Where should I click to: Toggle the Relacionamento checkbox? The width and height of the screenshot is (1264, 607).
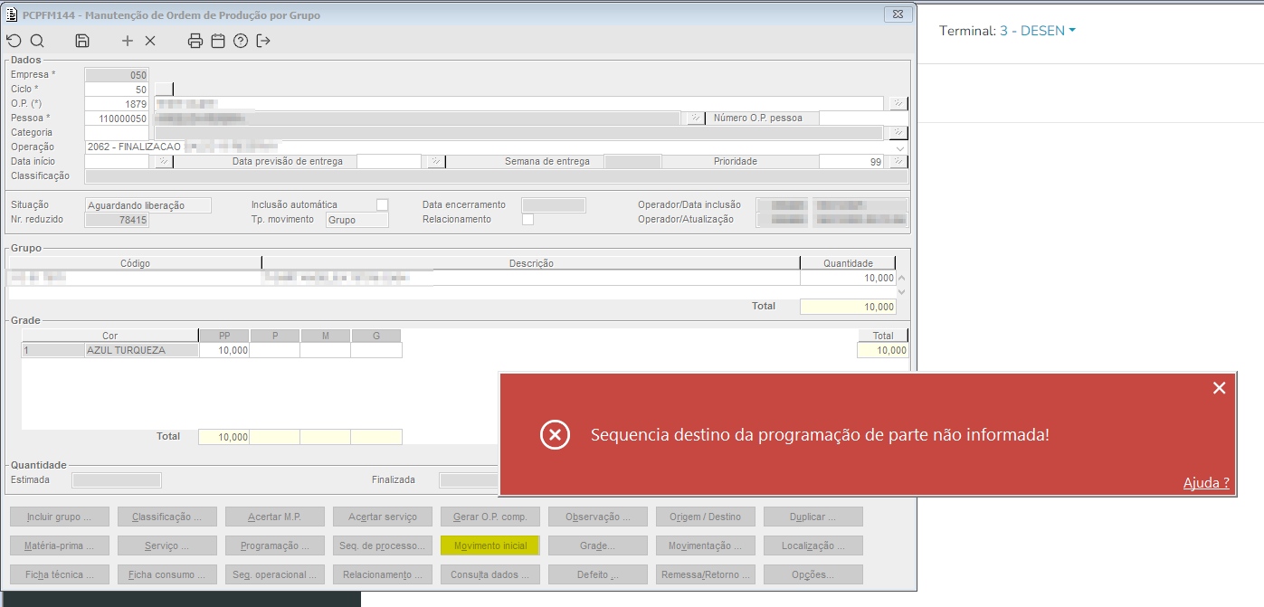click(527, 219)
